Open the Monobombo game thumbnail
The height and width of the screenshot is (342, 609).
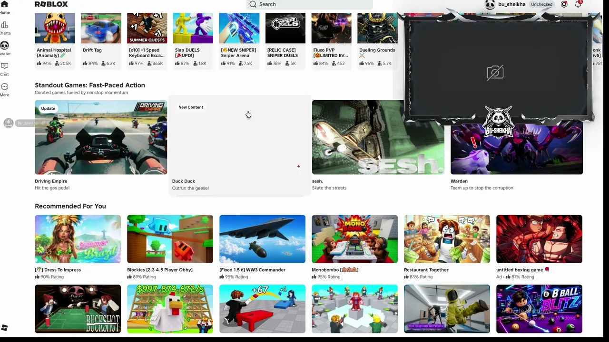point(354,239)
